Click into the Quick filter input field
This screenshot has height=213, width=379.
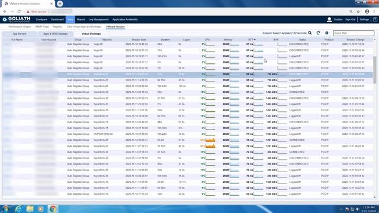pos(354,33)
